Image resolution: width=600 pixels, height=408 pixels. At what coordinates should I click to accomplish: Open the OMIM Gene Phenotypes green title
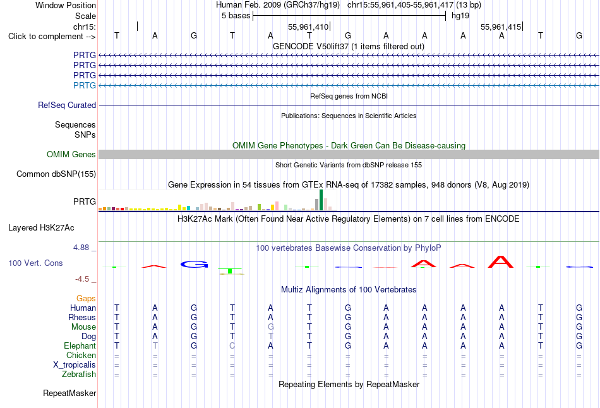click(x=349, y=145)
